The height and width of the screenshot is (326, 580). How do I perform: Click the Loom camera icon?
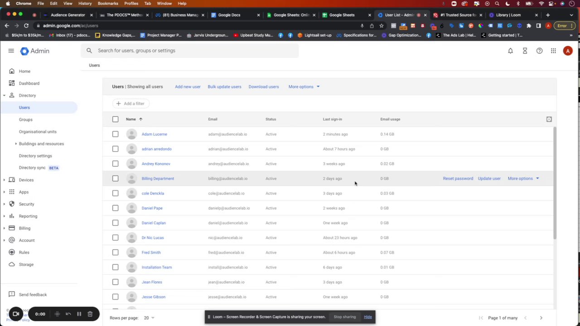tap(16, 314)
